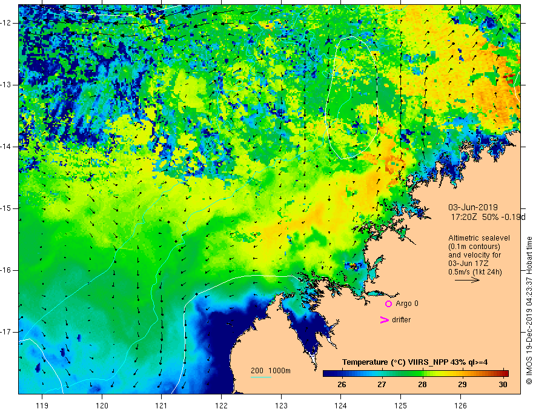Select the "Argo 0" legend label
This screenshot has height=412, width=533.
click(407, 304)
